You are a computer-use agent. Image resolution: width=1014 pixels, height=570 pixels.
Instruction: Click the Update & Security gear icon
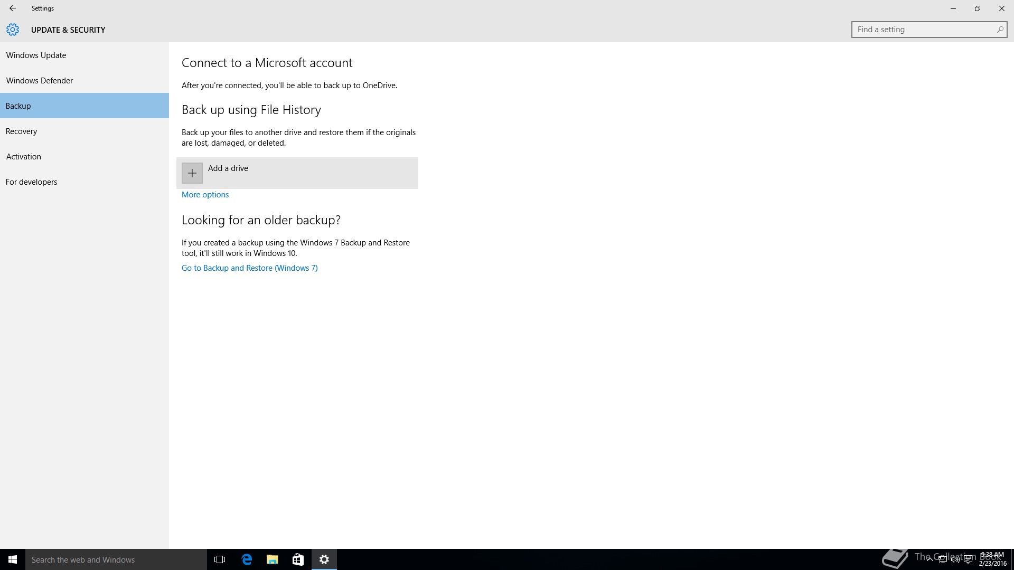[x=13, y=30]
